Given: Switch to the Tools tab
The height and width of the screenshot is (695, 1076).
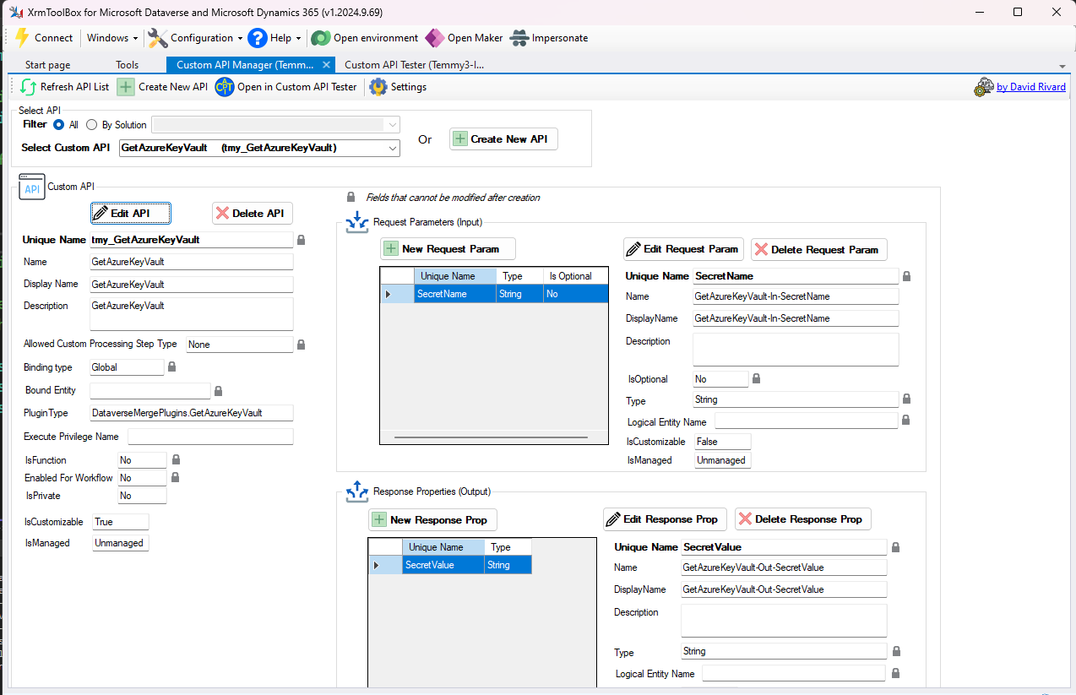Looking at the screenshot, I should point(128,65).
